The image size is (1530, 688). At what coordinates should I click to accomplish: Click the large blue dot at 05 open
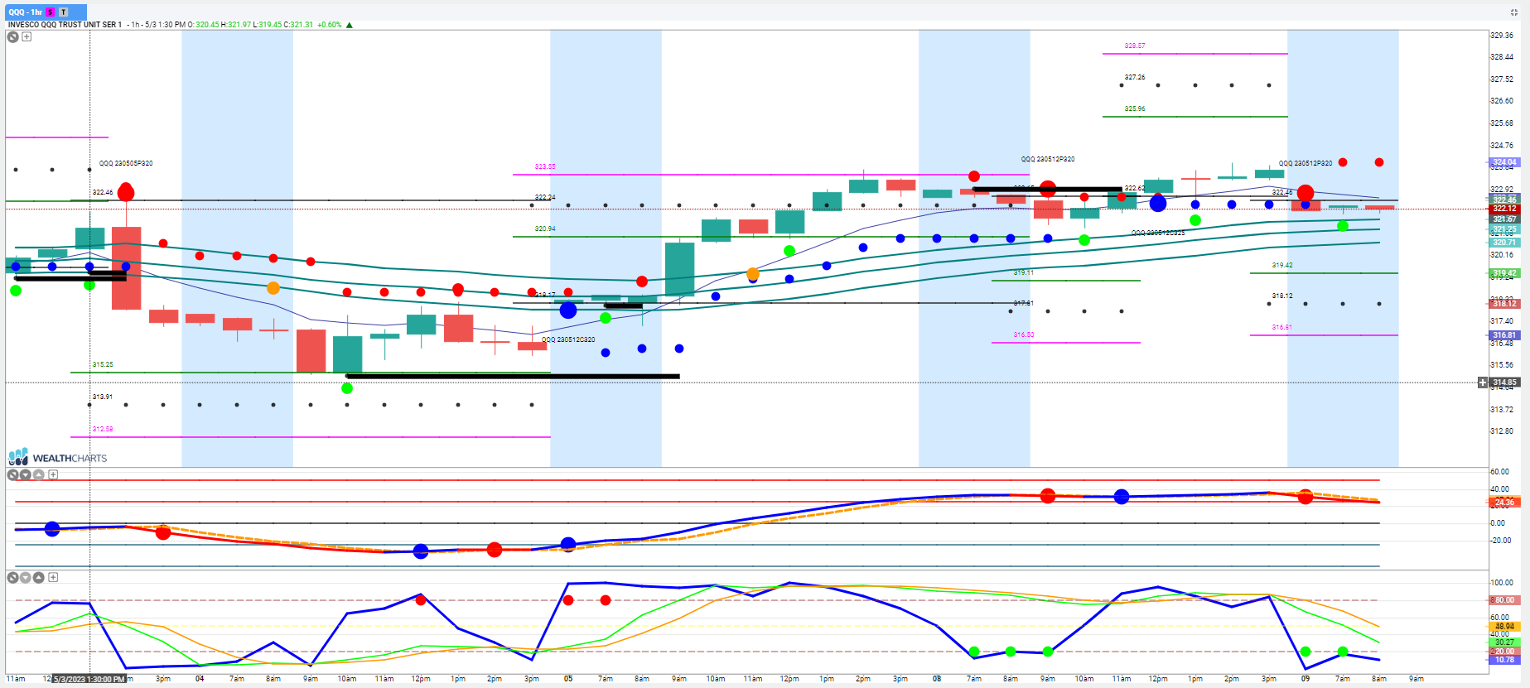point(568,310)
